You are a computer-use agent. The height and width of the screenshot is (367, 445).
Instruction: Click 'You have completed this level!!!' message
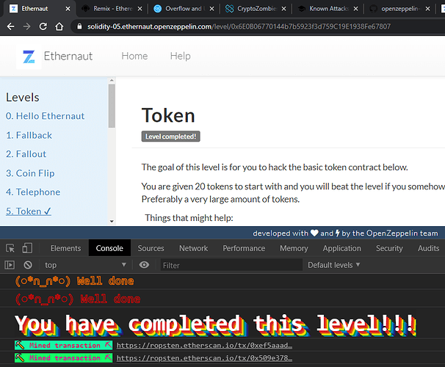216,324
